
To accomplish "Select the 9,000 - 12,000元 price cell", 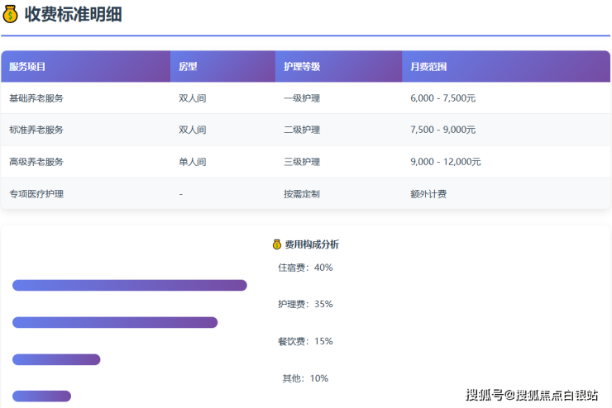I will (x=445, y=162).
